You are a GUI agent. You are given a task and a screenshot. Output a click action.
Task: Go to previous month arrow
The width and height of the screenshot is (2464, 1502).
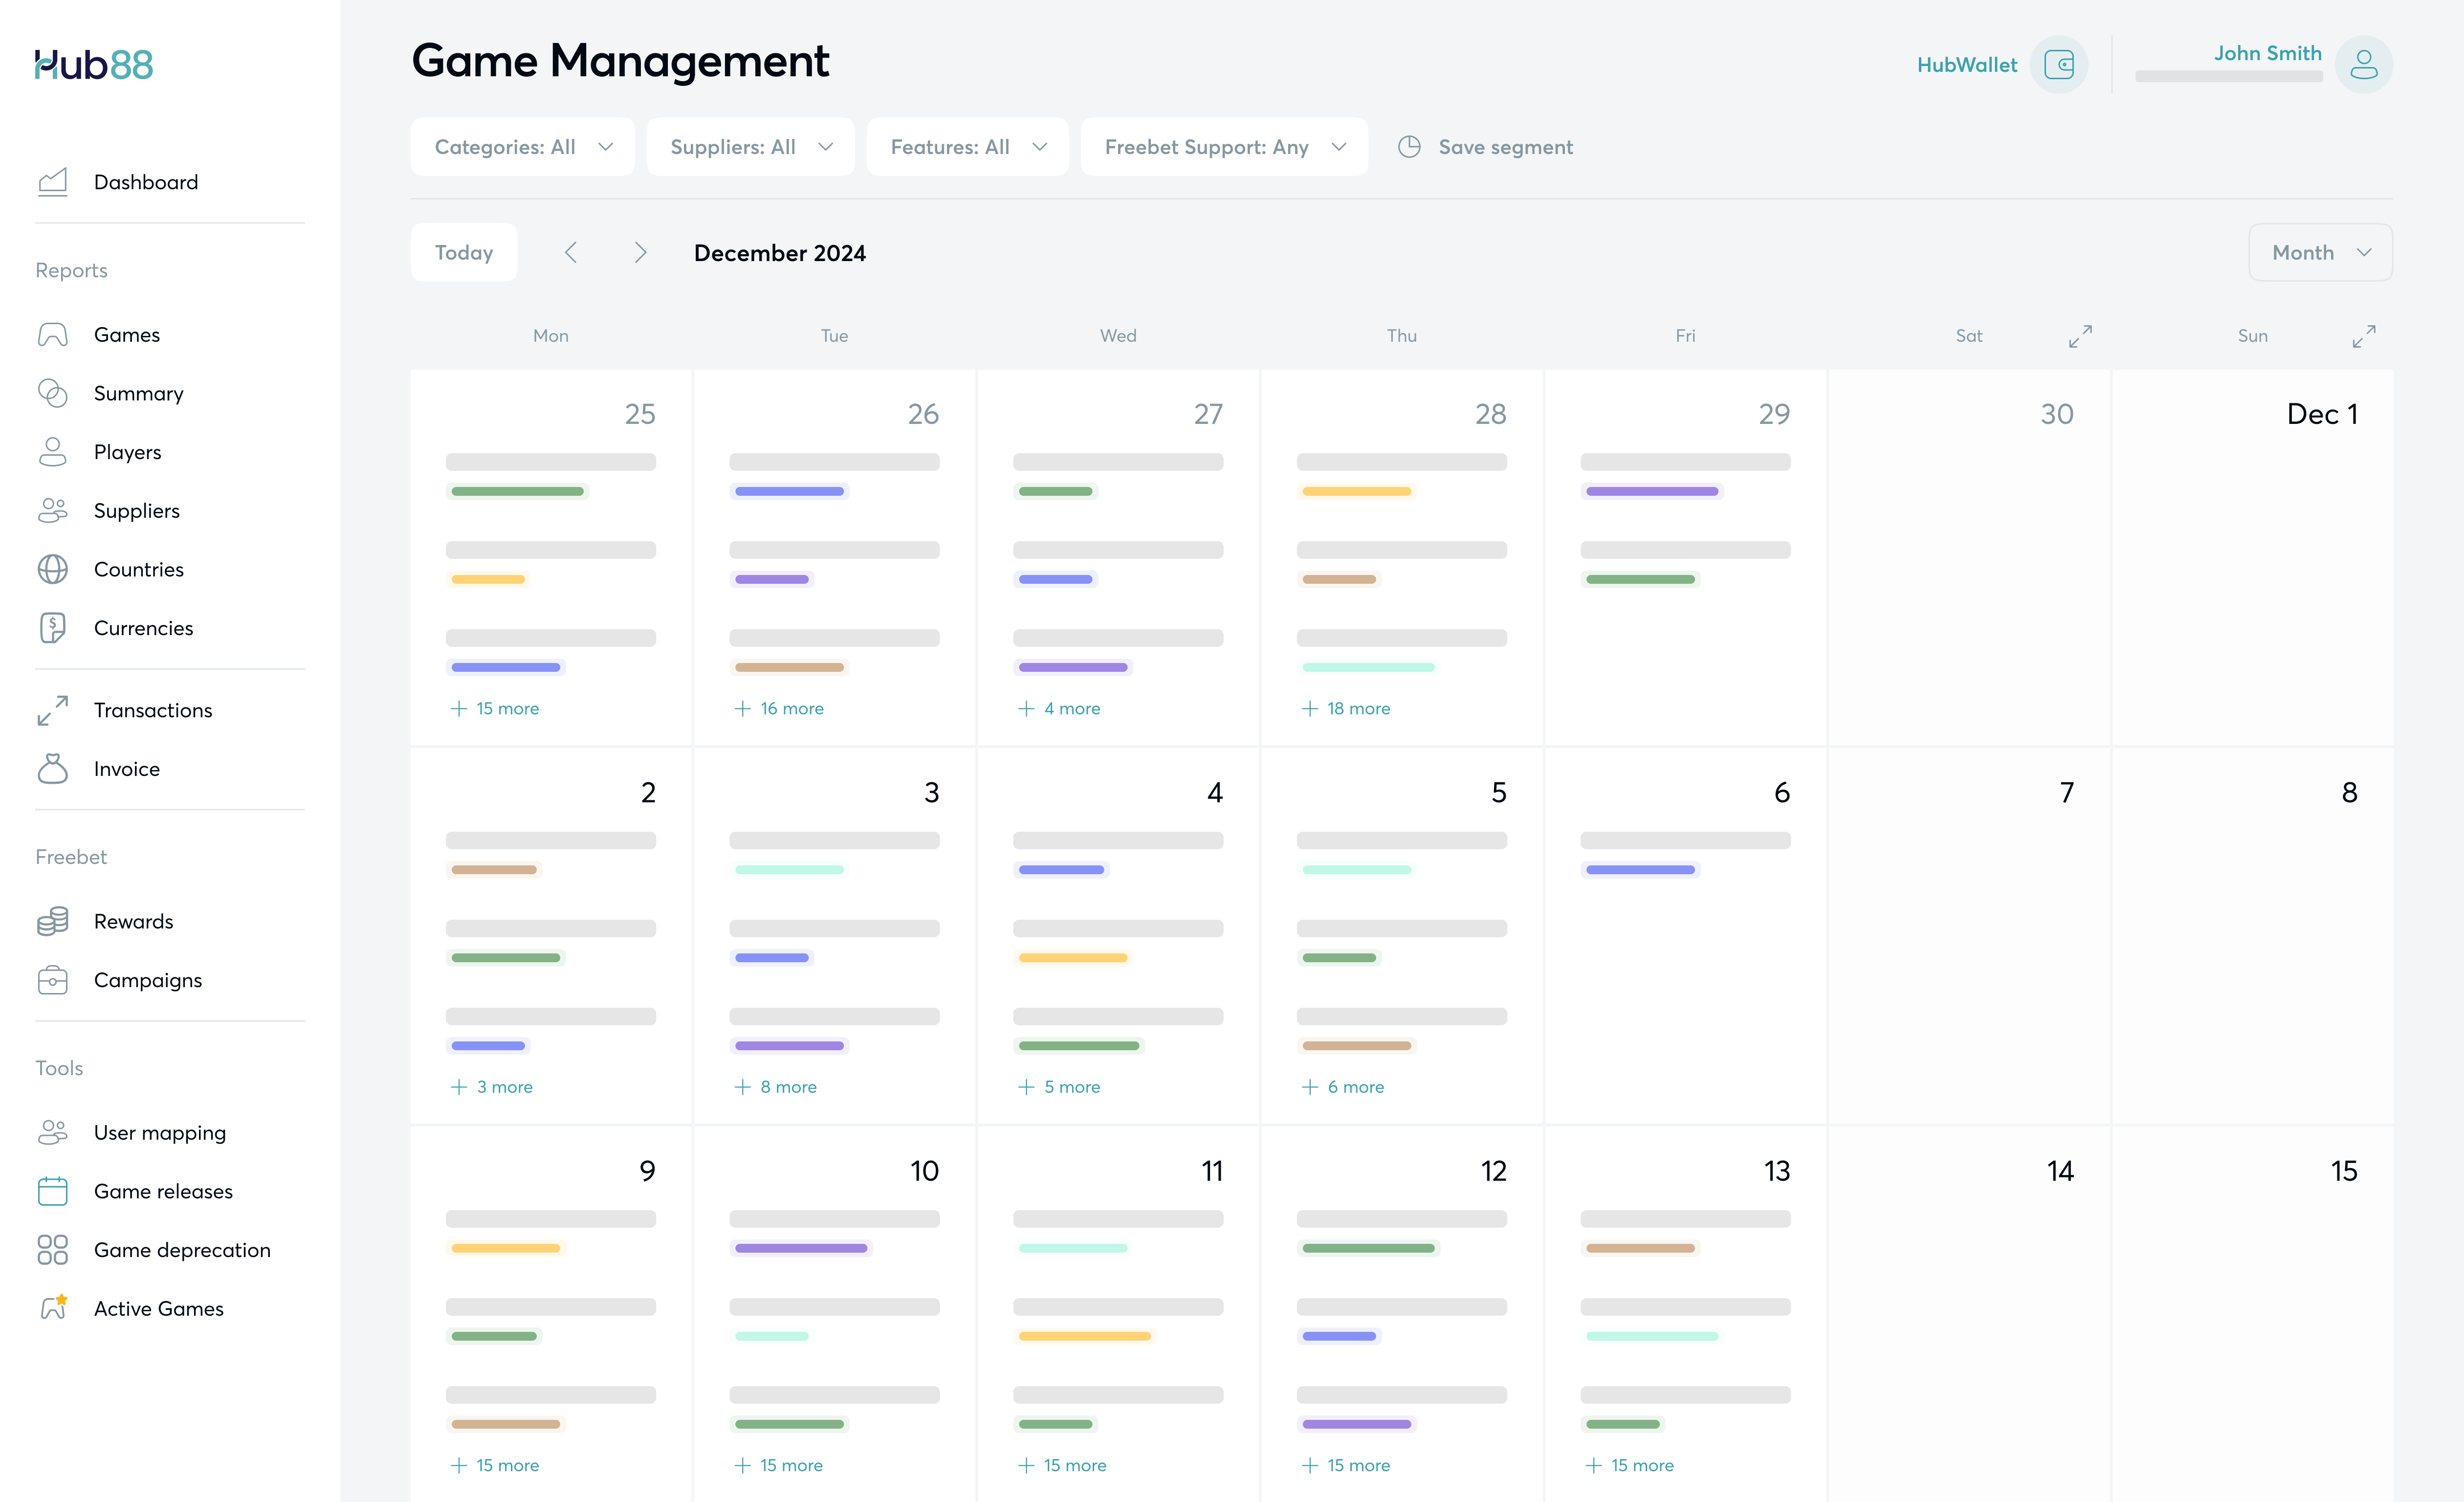click(x=571, y=253)
